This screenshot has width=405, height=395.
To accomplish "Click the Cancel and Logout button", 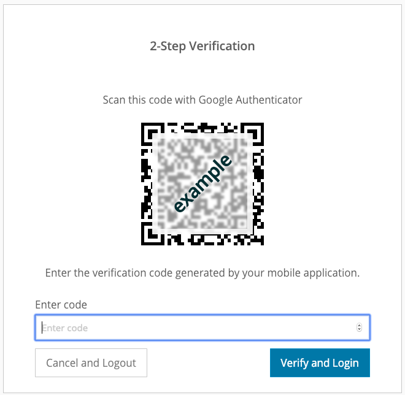I will tap(91, 362).
